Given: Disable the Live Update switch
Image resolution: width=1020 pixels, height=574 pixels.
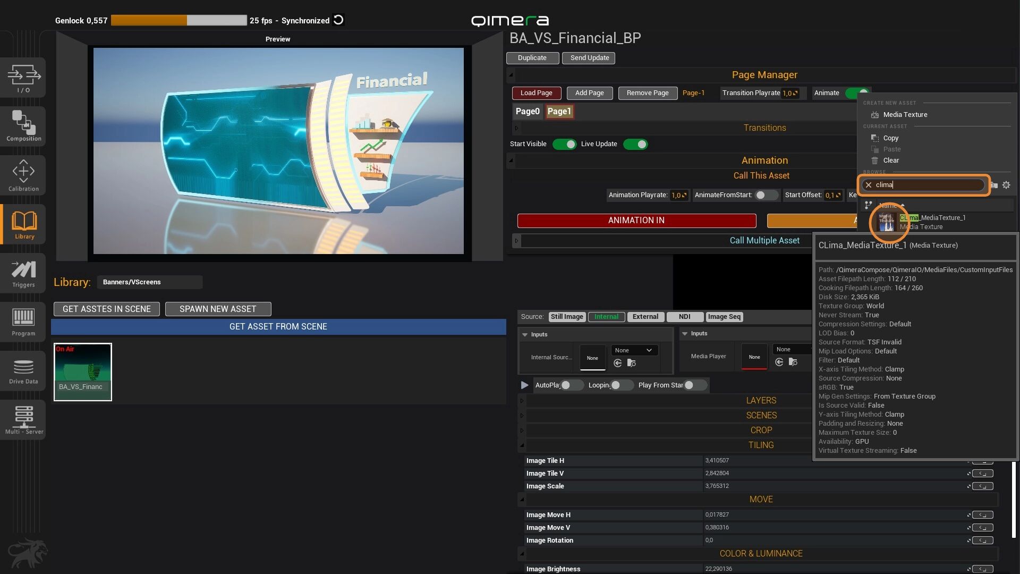Looking at the screenshot, I should [x=635, y=144].
